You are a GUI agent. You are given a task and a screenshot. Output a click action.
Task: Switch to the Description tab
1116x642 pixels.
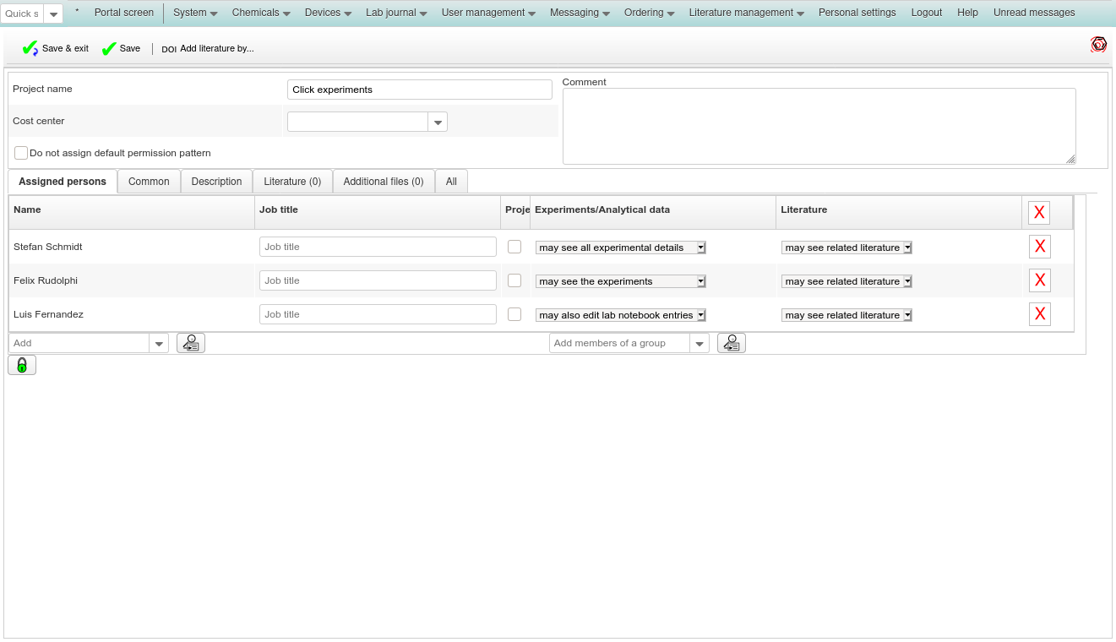point(216,182)
